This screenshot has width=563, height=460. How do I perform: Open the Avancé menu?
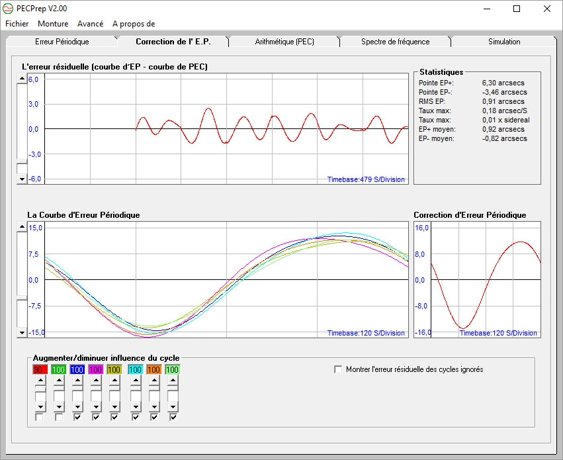(90, 24)
